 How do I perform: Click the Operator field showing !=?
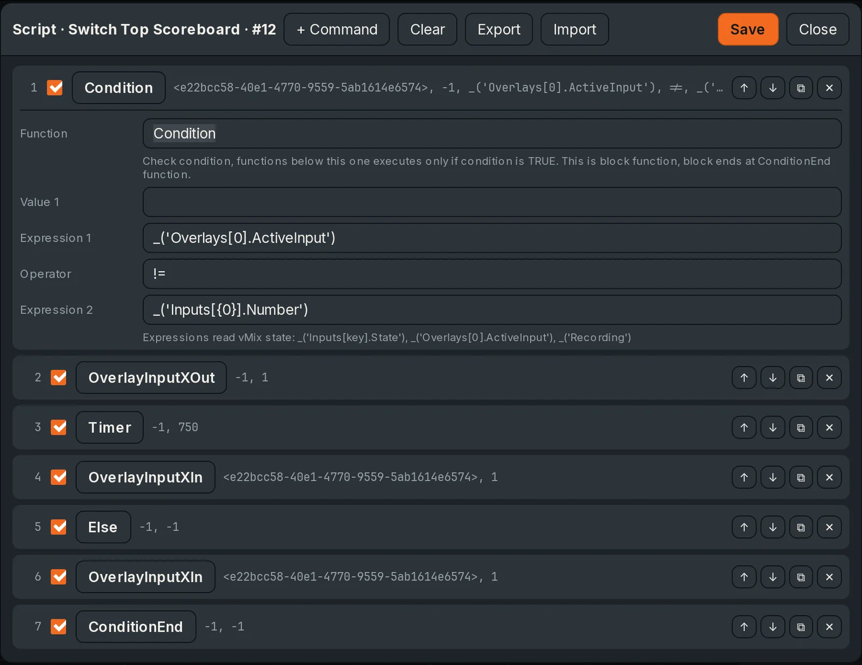[x=492, y=274]
